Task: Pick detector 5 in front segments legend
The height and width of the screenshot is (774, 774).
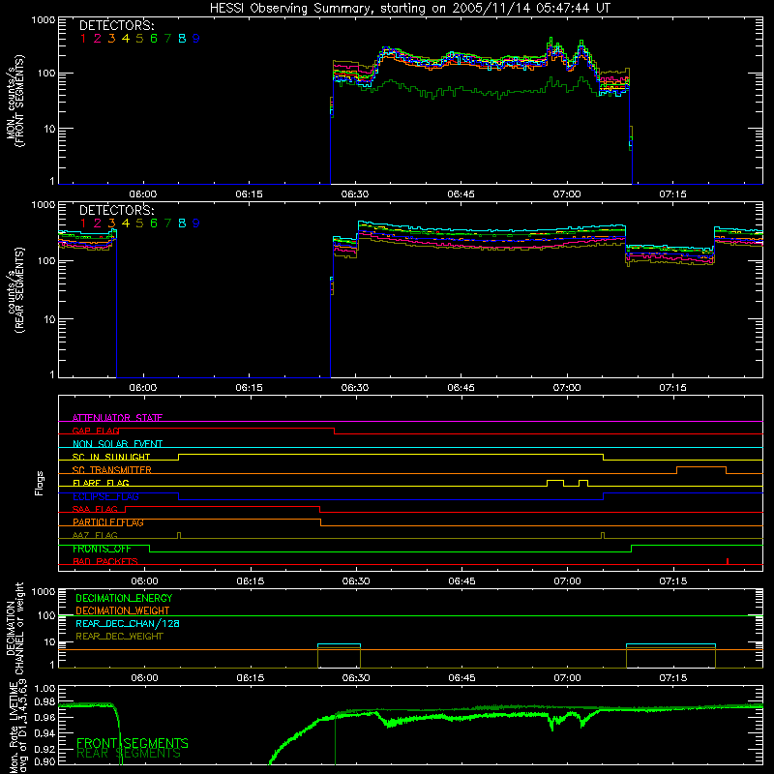Action: 139,39
